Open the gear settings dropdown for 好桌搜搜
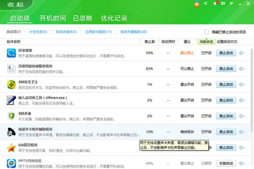The width and height of the screenshot is (254, 169). pyautogui.click(x=242, y=53)
